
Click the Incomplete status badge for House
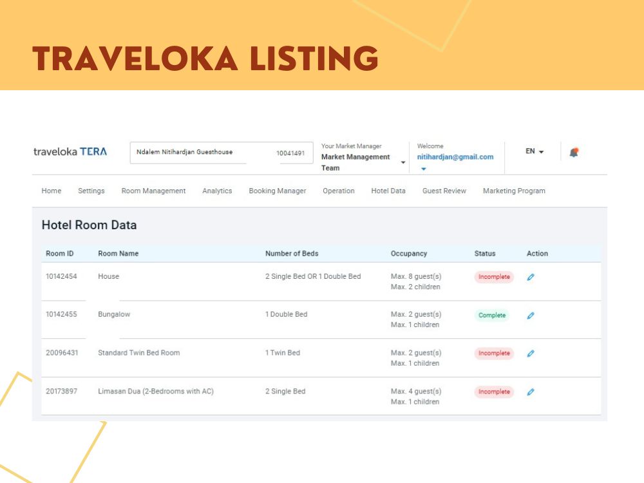point(494,277)
